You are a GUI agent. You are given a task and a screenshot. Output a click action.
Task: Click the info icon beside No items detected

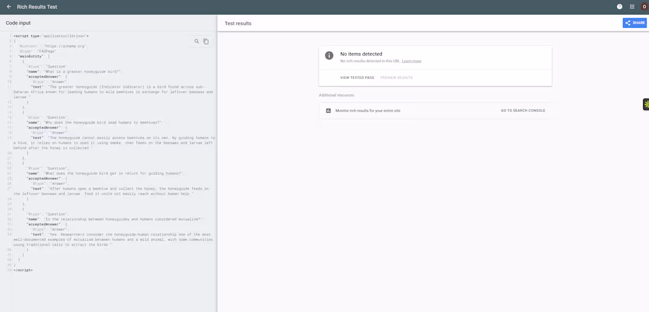pos(329,55)
